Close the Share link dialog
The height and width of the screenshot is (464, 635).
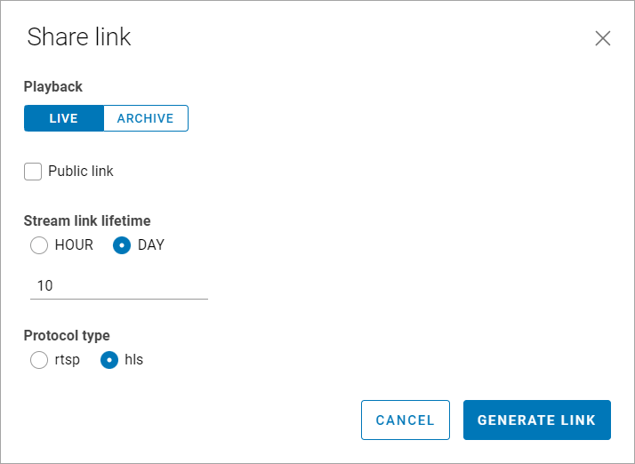[x=603, y=38]
